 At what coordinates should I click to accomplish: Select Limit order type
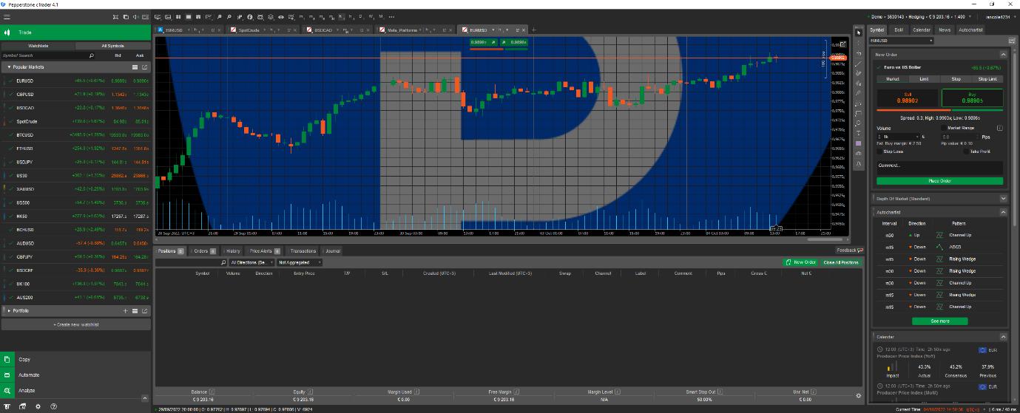point(924,79)
